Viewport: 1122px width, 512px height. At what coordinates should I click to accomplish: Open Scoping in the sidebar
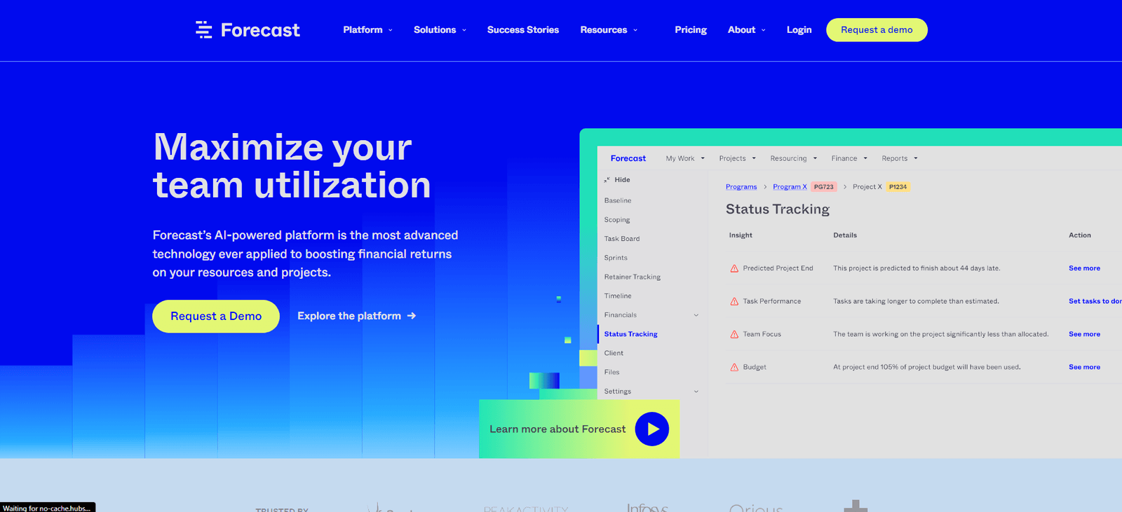pos(617,220)
